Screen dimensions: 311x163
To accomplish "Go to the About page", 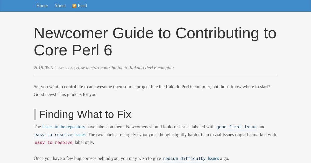I will tap(60, 6).
